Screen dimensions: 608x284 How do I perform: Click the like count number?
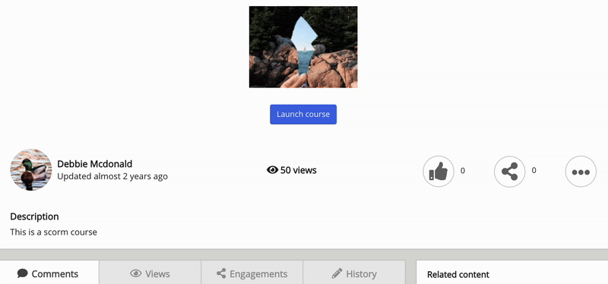[463, 171]
